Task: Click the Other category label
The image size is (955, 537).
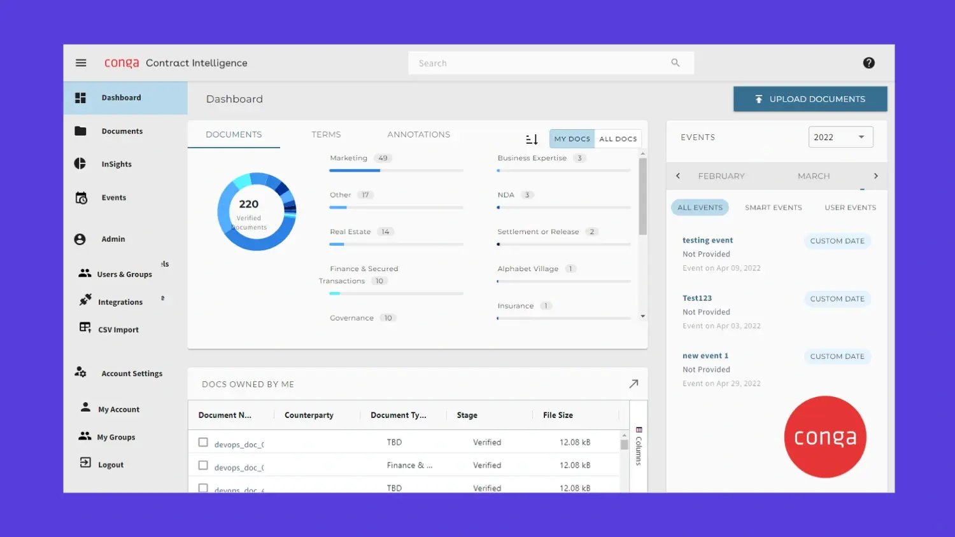Action: (340, 195)
